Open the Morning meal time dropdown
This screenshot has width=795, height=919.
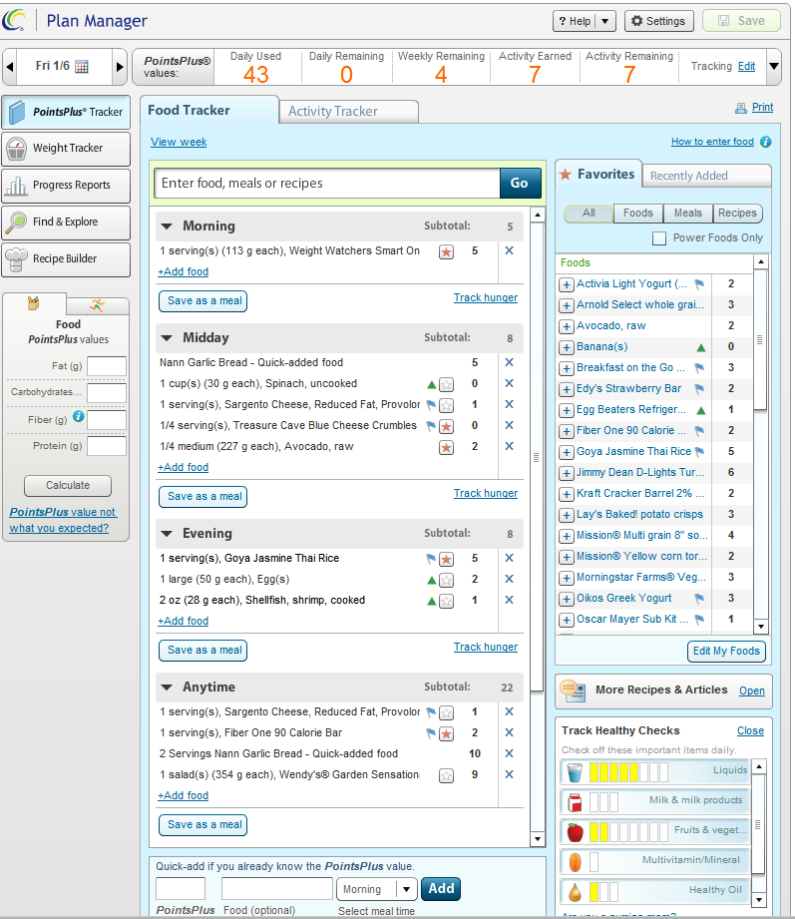coord(377,889)
